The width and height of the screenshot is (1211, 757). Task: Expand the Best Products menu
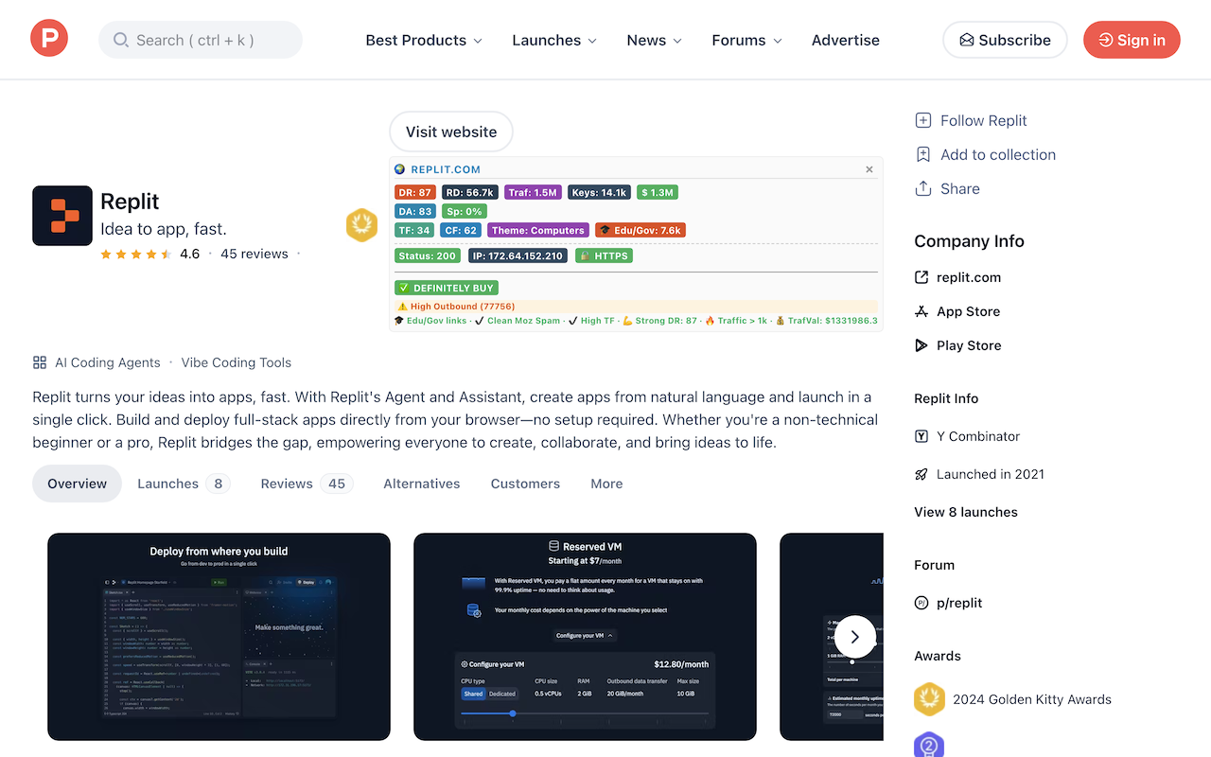424,40
